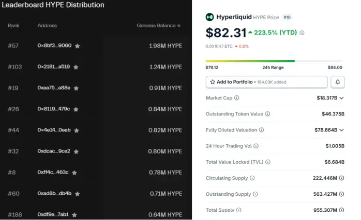The height and width of the screenshot is (220, 361).
Task: Open the price alert bell
Action: coord(338,82)
